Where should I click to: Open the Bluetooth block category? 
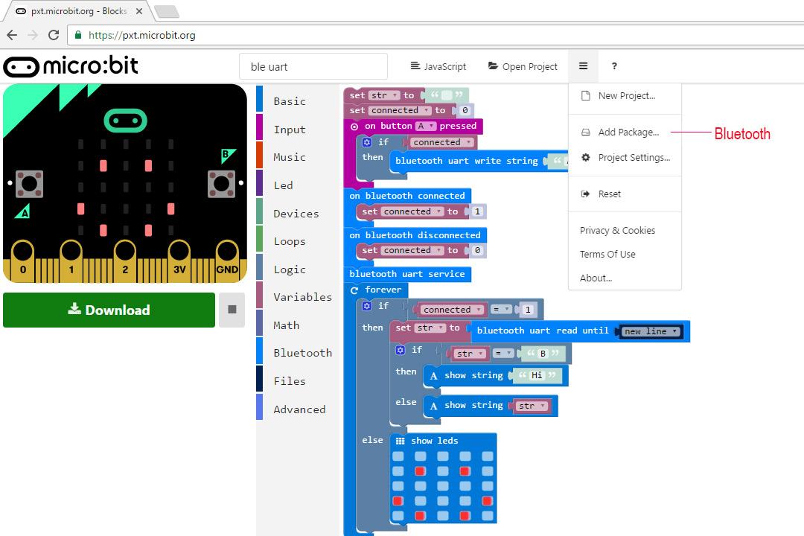click(x=297, y=353)
